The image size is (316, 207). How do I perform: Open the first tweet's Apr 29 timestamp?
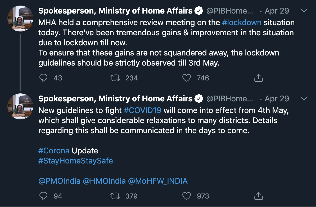tap(277, 11)
